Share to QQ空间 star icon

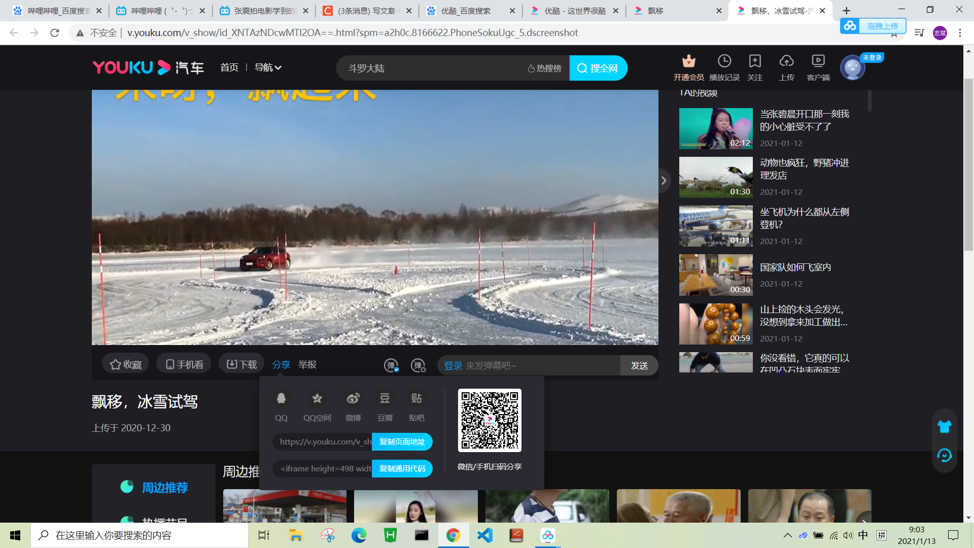(317, 399)
